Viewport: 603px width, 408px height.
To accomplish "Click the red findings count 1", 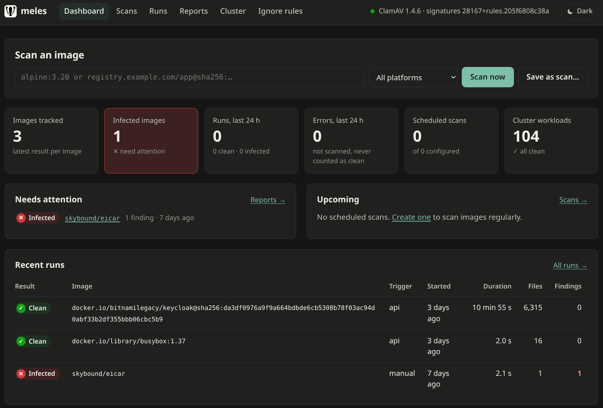I will pos(579,373).
